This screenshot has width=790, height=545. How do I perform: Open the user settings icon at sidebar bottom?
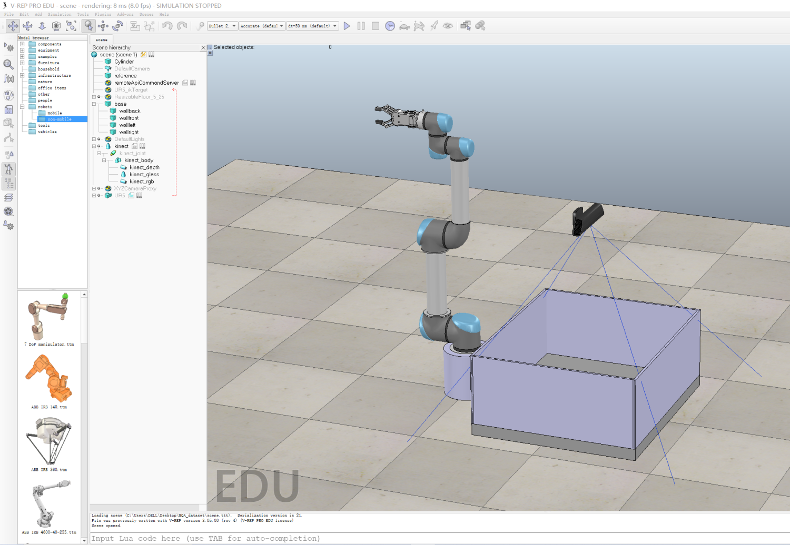(x=8, y=226)
